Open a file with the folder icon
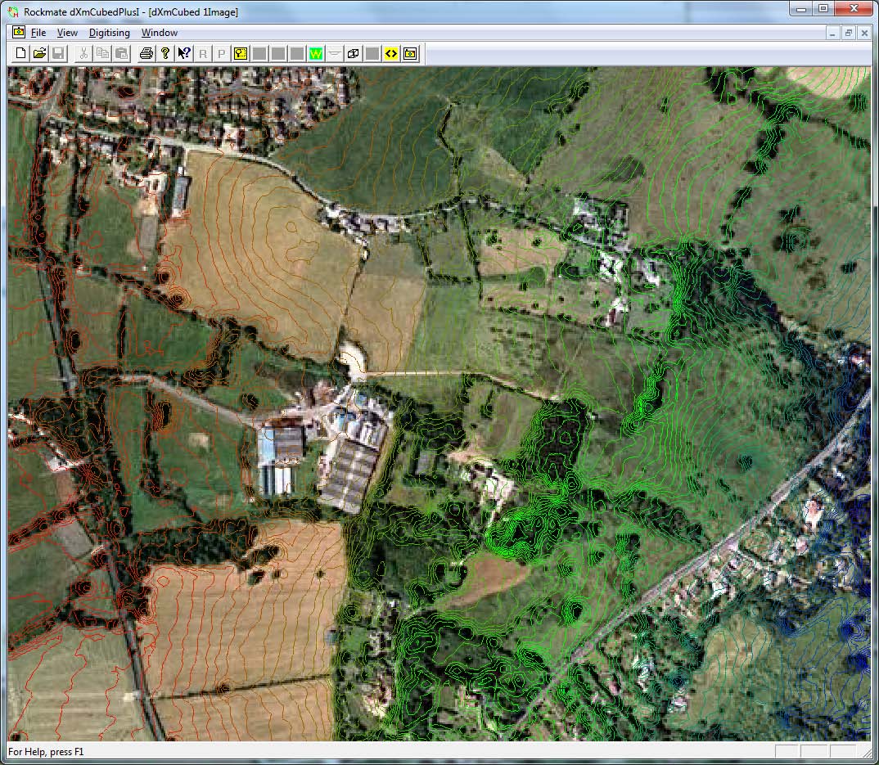The width and height of the screenshot is (879, 765). (x=39, y=53)
